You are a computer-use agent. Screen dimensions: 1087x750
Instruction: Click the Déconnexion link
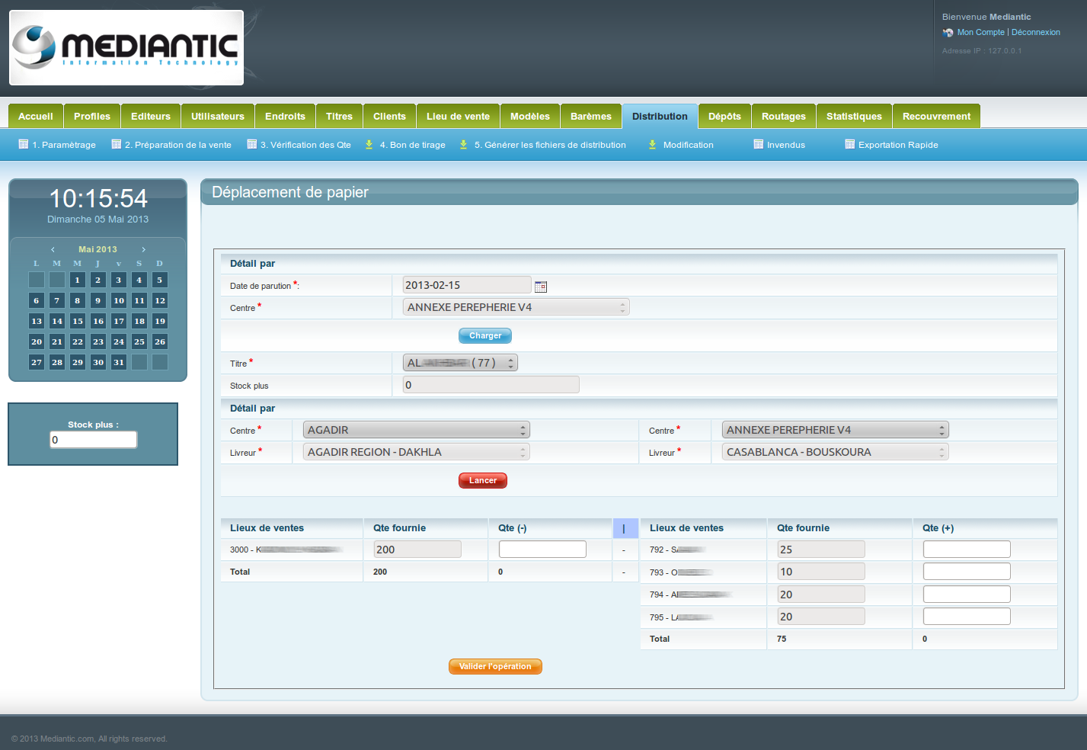[x=1035, y=32]
